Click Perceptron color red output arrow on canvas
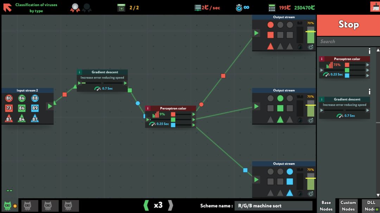This screenshot has width=380, height=213. tap(194, 114)
